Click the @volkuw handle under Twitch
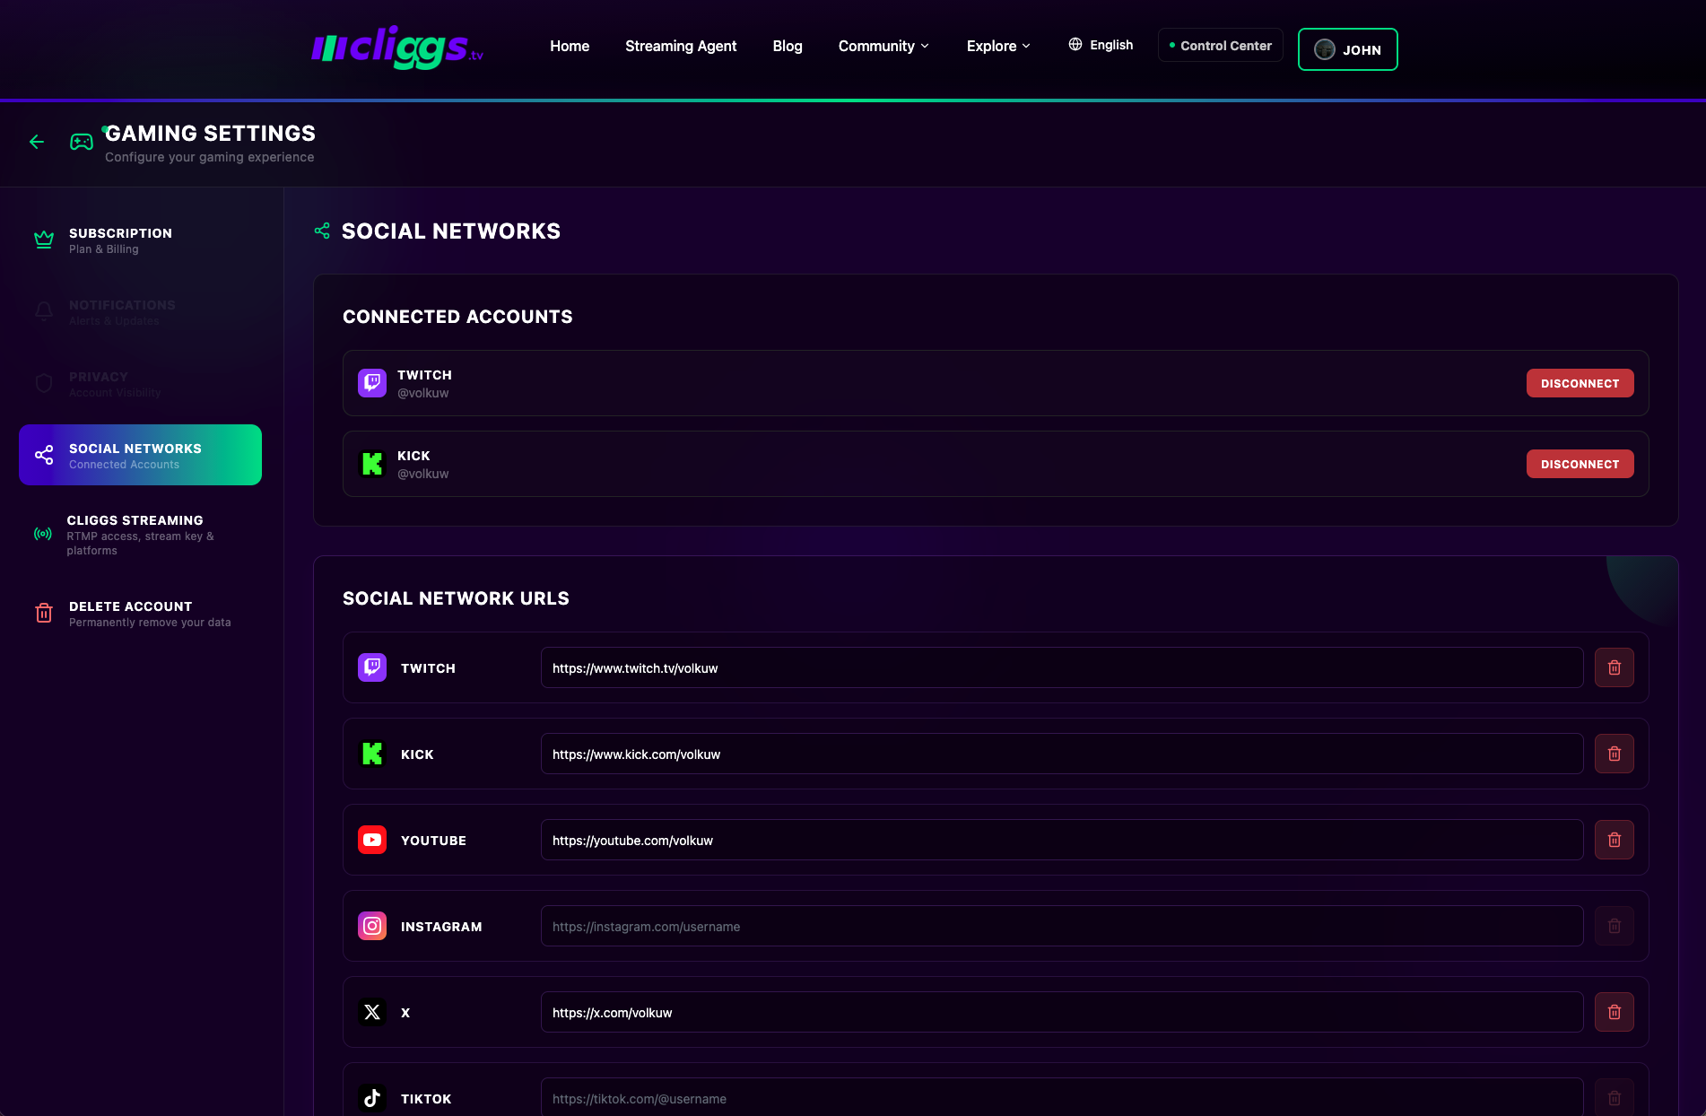Screen dimensions: 1706x1116 423,393
